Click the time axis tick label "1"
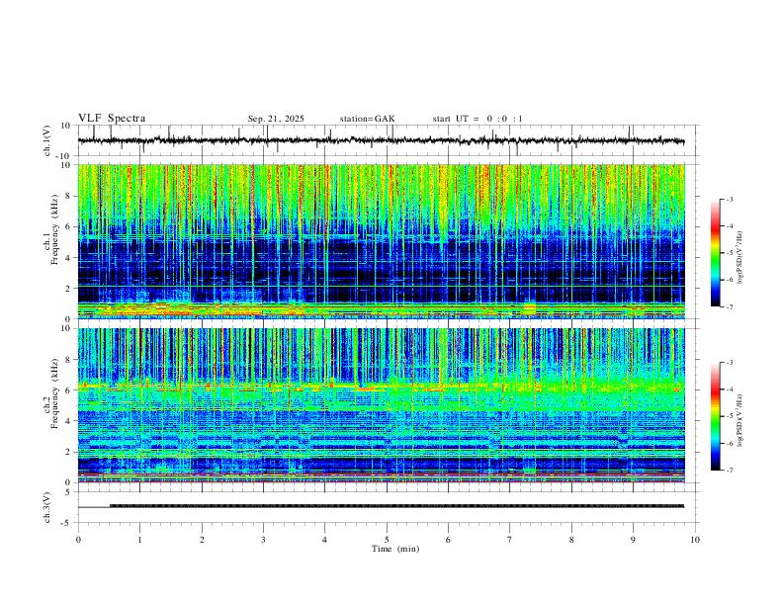 (139, 540)
